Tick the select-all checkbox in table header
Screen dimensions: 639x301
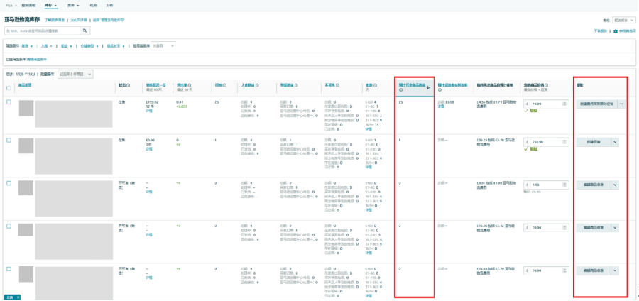click(9, 88)
